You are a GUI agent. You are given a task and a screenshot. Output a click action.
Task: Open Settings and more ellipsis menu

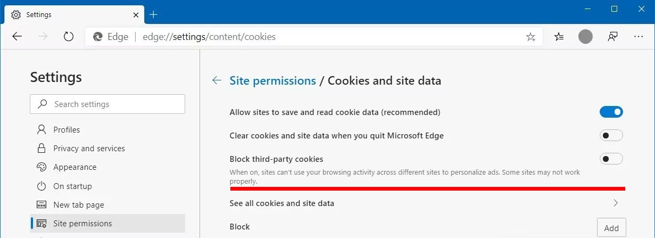pyautogui.click(x=639, y=37)
